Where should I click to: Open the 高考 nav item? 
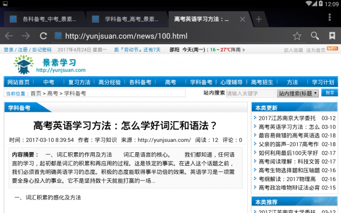pos(170,82)
